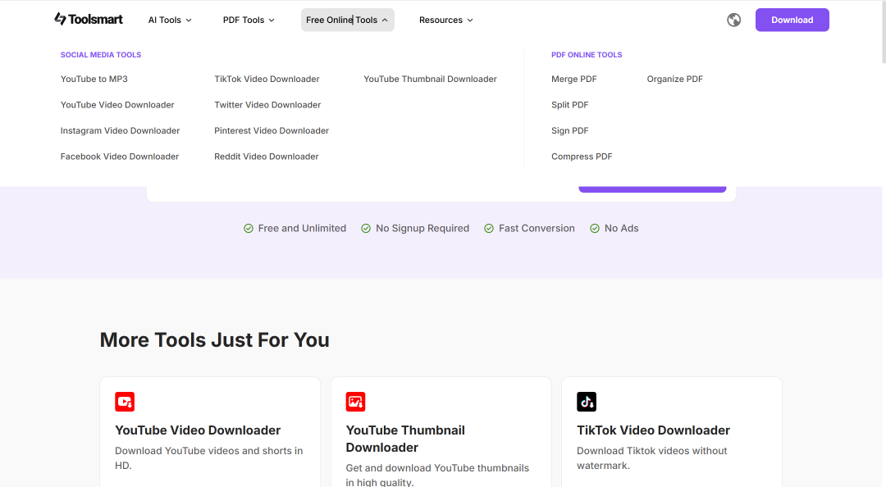This screenshot has height=487, width=886.
Task: Open YouTube Video Downloader menu link
Action: pyautogui.click(x=117, y=105)
